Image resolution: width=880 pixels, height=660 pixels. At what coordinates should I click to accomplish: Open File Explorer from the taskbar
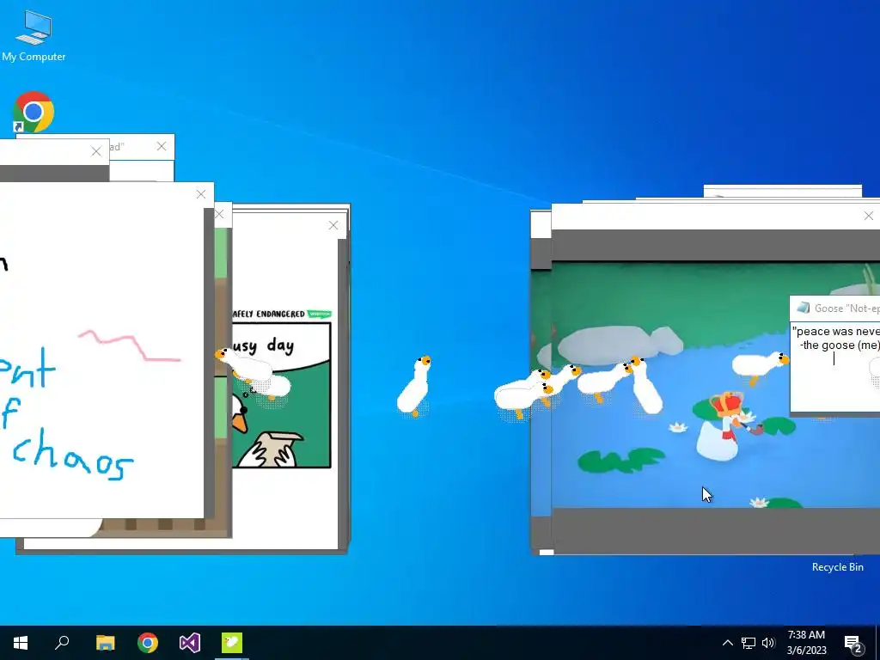pyautogui.click(x=105, y=643)
